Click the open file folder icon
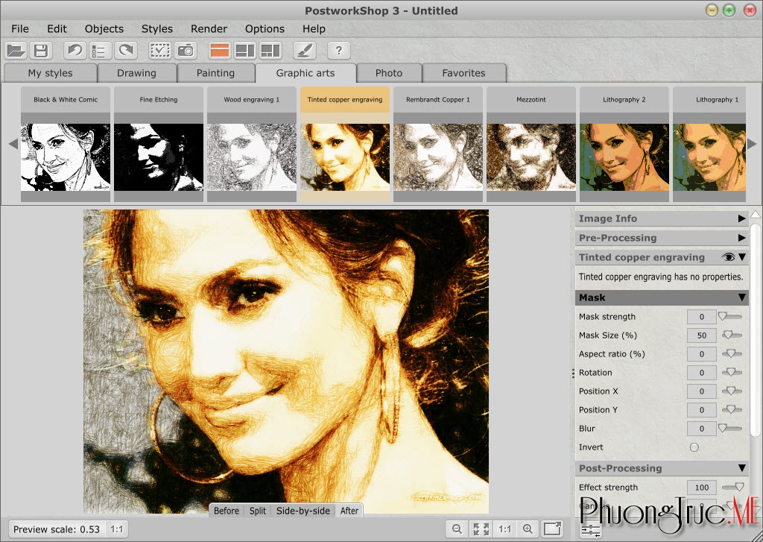The image size is (763, 542). click(16, 51)
